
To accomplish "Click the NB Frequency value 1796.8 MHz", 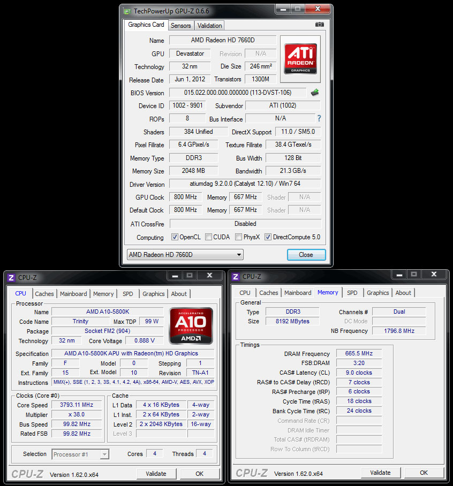I will [x=399, y=331].
